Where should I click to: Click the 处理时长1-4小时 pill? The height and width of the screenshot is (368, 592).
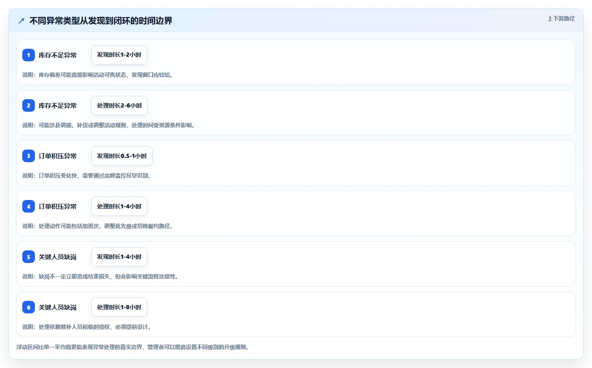(x=119, y=206)
